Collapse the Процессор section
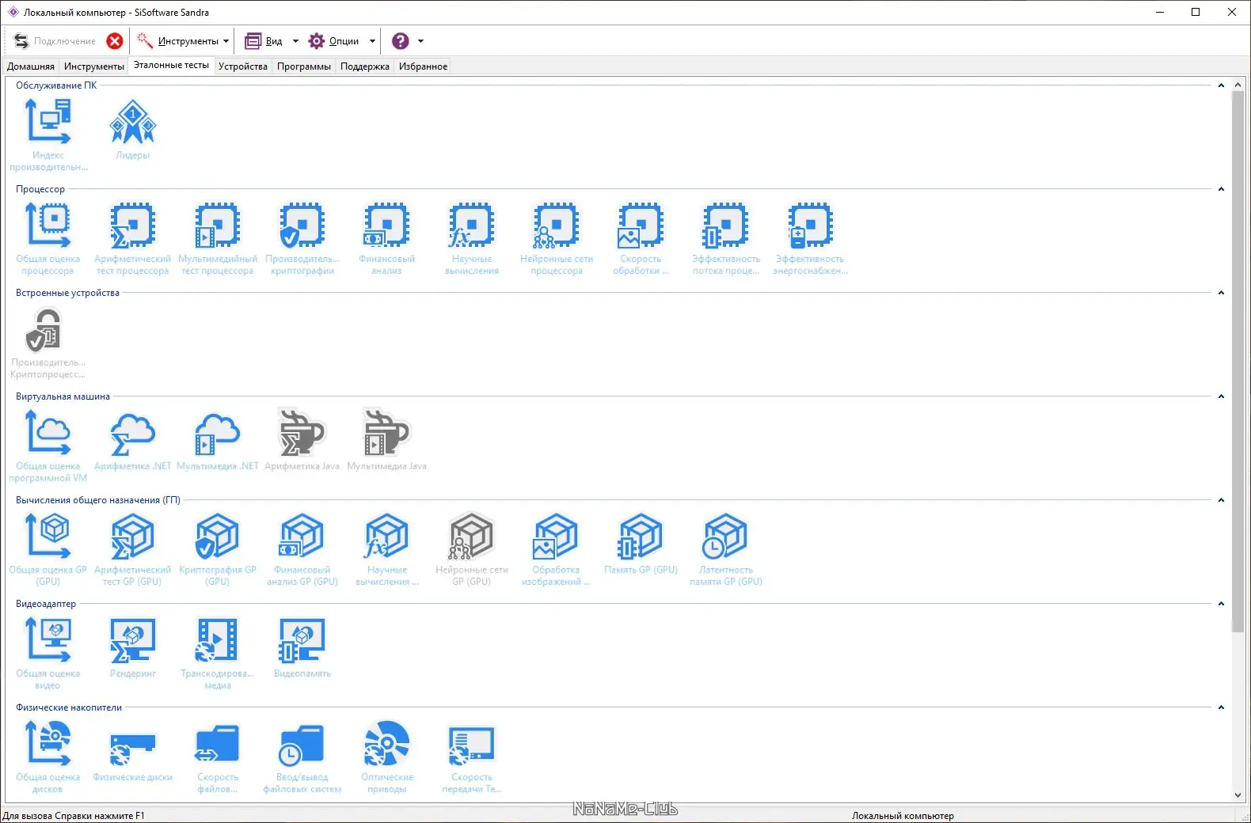The width and height of the screenshot is (1251, 823). [1221, 189]
